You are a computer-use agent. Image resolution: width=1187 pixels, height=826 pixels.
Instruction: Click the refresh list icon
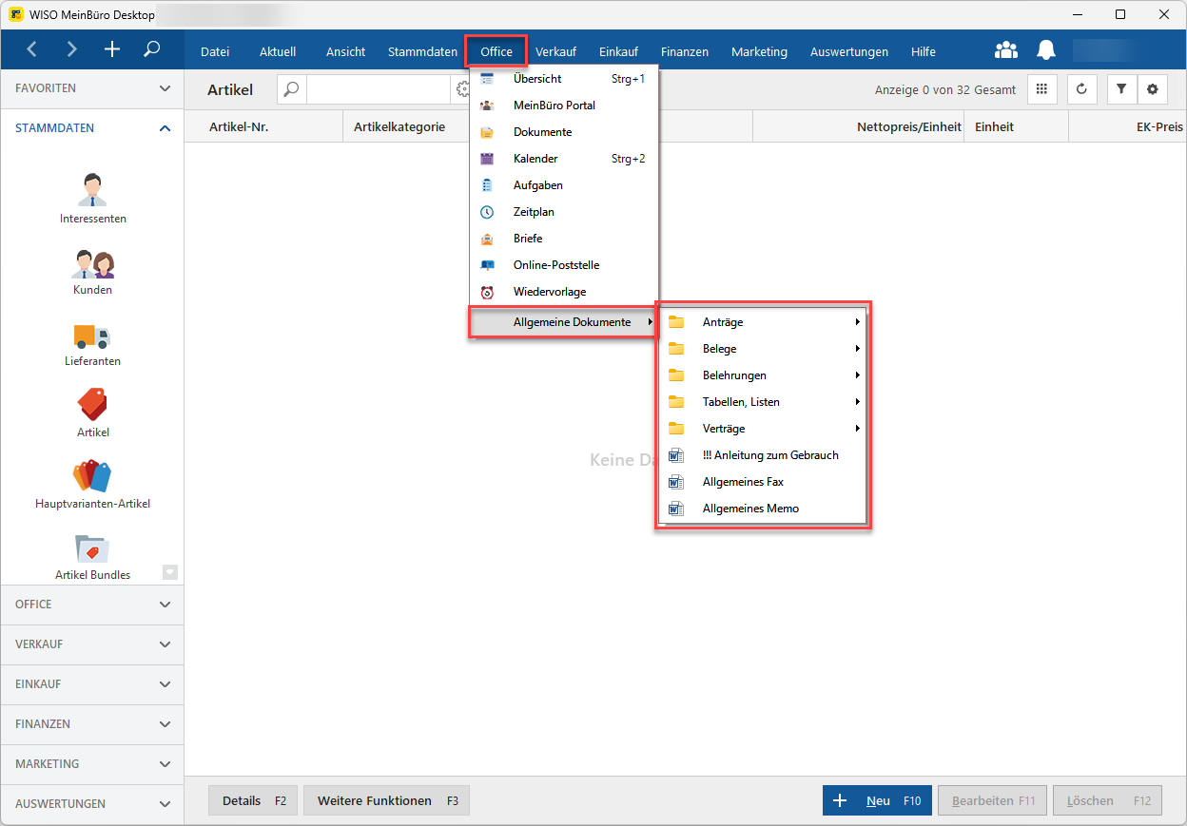1081,89
